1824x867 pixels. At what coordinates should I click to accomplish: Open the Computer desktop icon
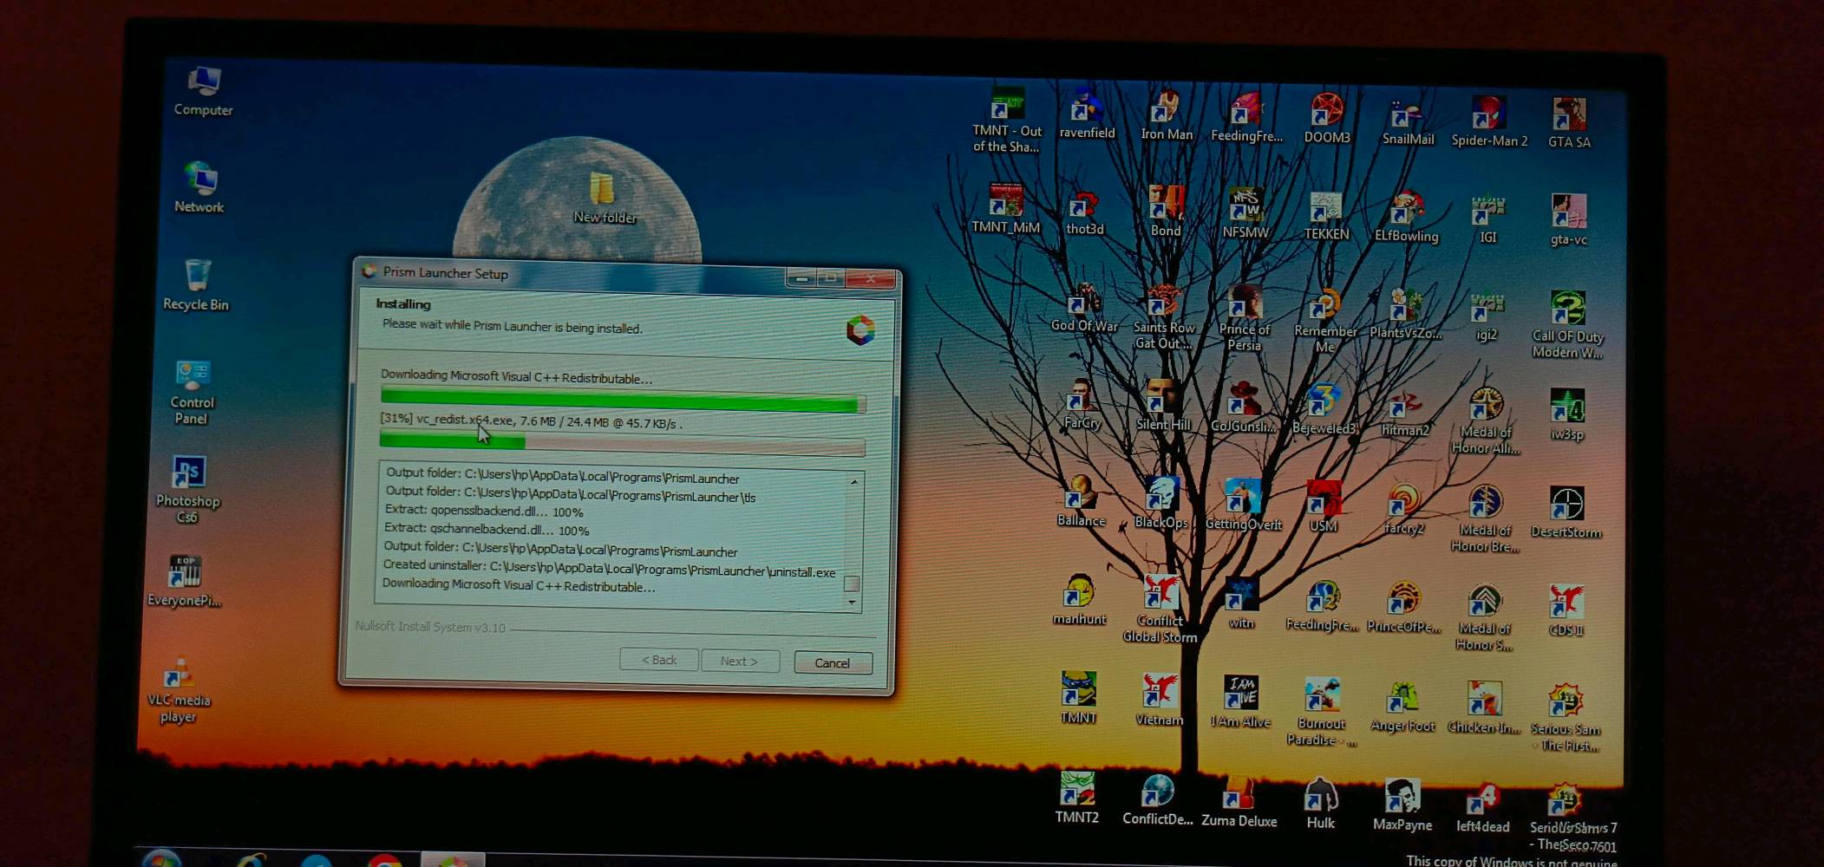(204, 92)
